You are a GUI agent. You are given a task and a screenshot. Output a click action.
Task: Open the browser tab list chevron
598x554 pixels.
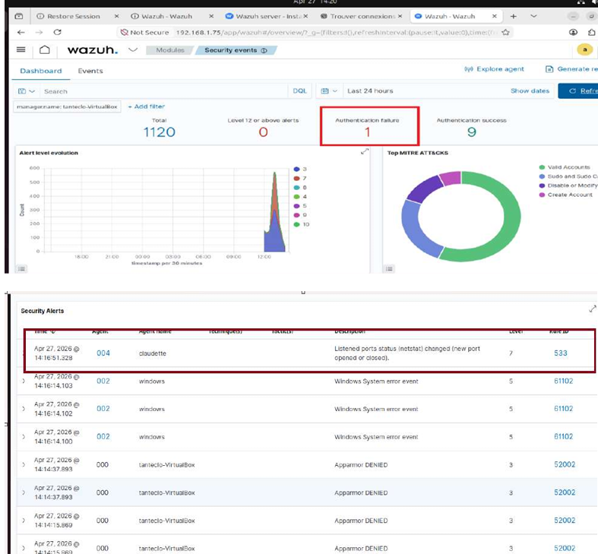(533, 16)
